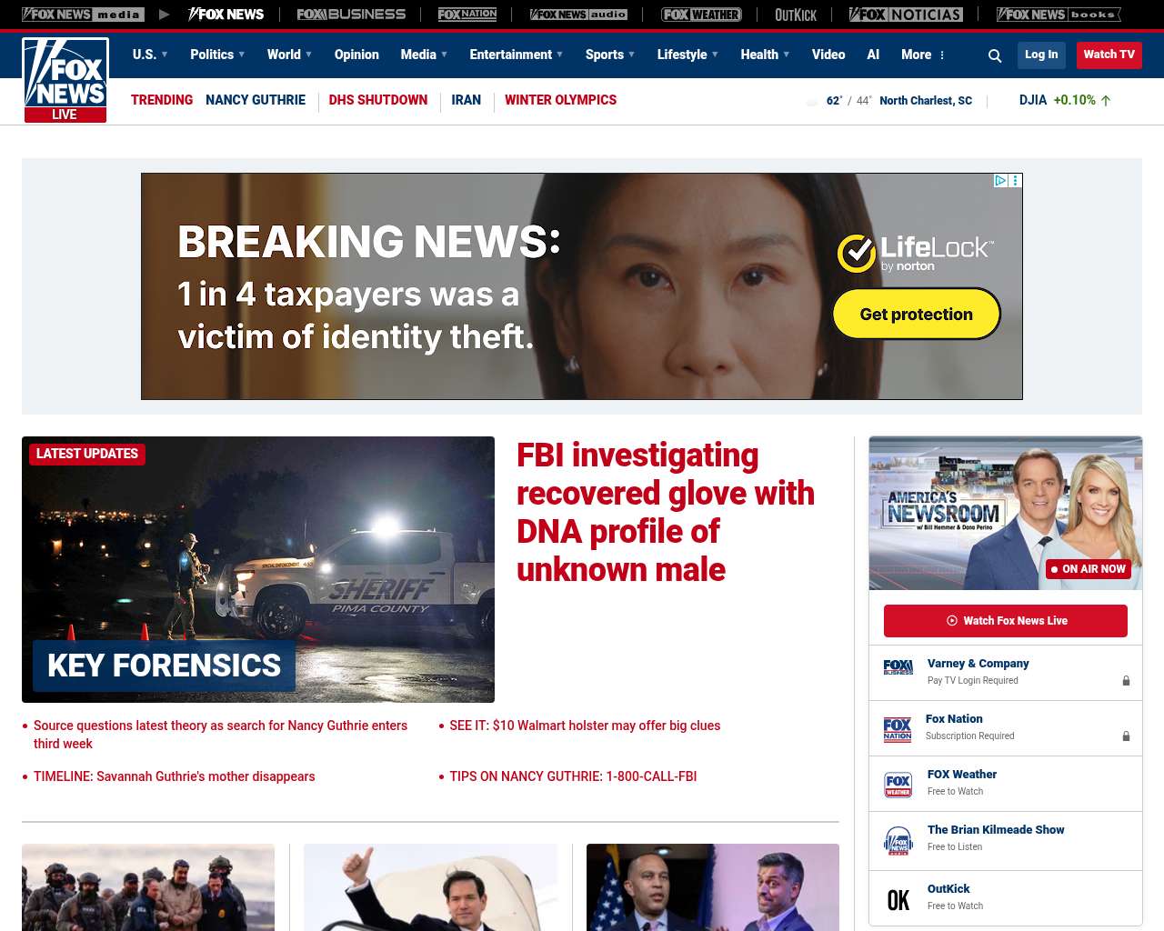Screen dimensions: 1164x931
Task: Open Fox News Books from the network bar
Action: pos(1059,15)
